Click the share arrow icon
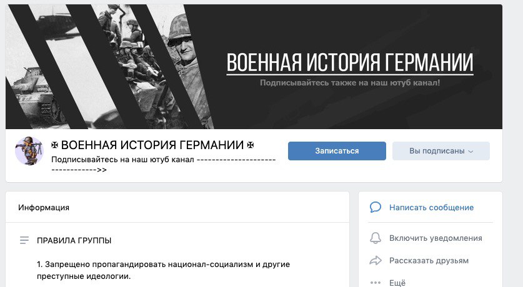The image size is (523, 287). (x=376, y=260)
